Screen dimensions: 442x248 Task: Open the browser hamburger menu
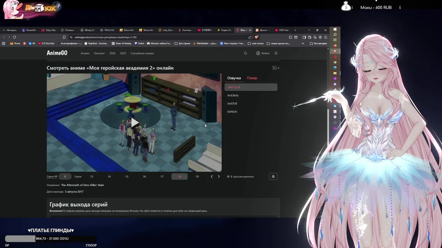(x=326, y=37)
